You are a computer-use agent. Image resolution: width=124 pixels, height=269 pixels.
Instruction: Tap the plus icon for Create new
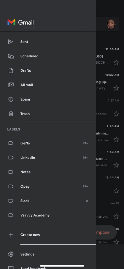point(11,235)
